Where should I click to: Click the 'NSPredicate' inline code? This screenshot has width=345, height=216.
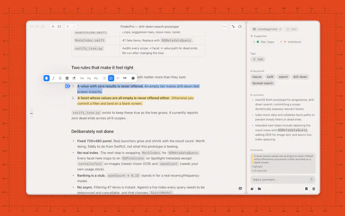click(133, 158)
